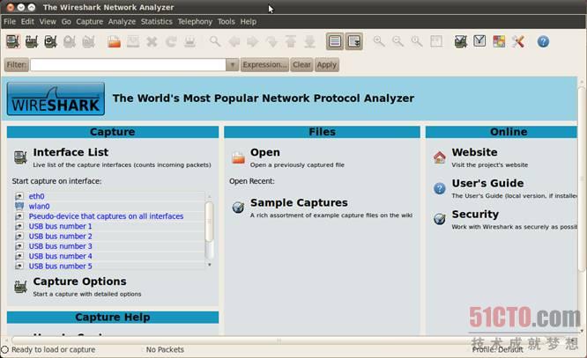Click the Close capture file X icon

pos(152,41)
